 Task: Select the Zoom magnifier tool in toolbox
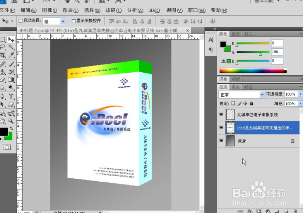tap(11, 121)
